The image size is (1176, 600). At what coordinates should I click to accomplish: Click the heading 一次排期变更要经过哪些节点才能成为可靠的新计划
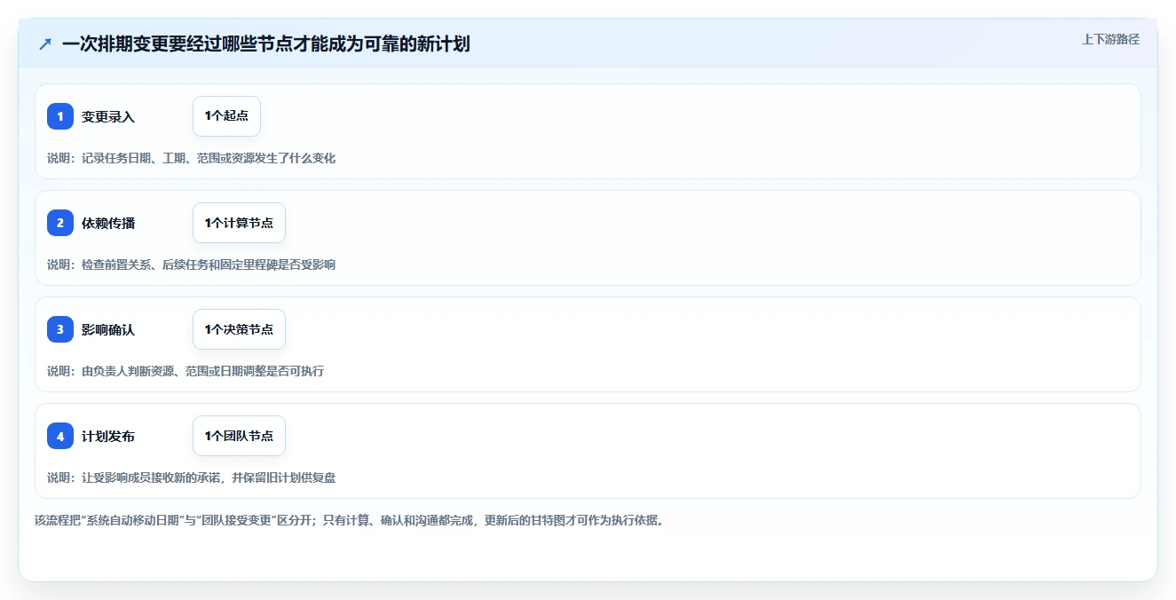[266, 44]
